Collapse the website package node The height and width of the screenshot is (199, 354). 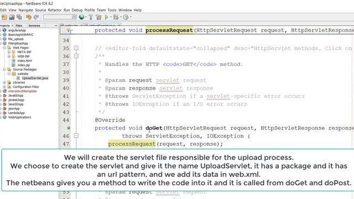(9, 74)
